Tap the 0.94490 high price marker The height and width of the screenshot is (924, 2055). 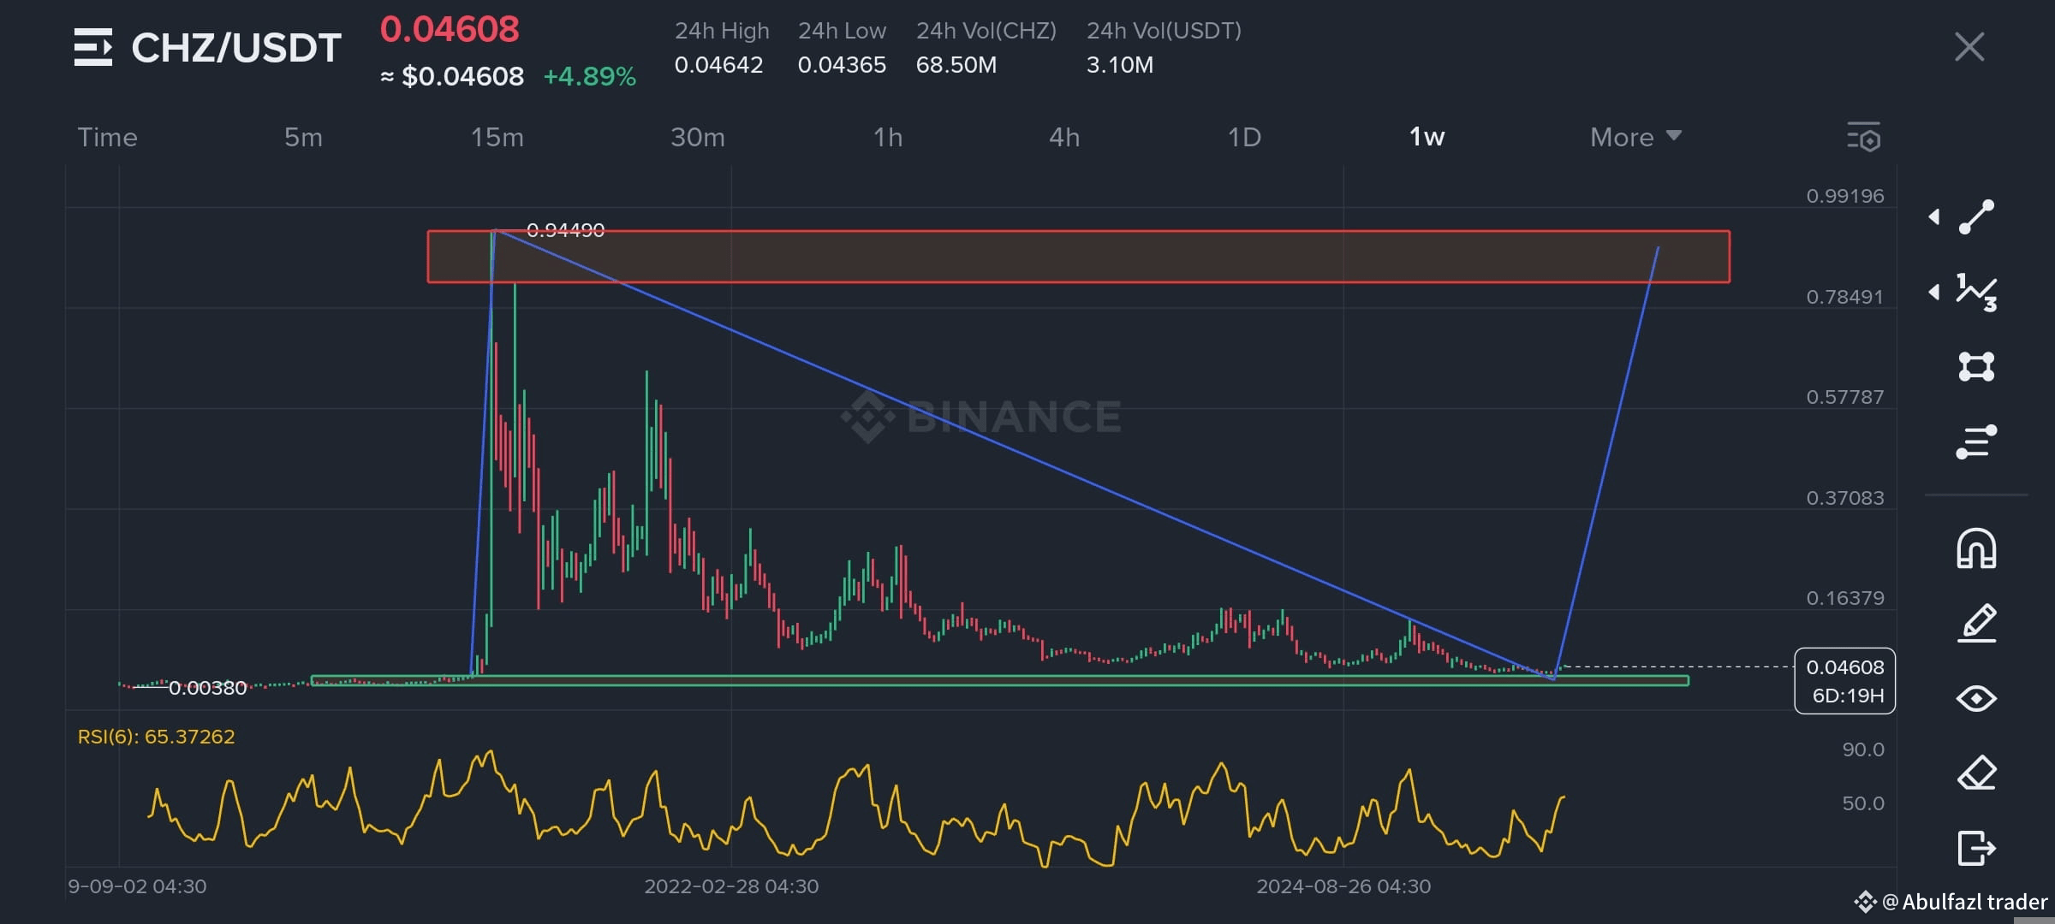(x=565, y=230)
